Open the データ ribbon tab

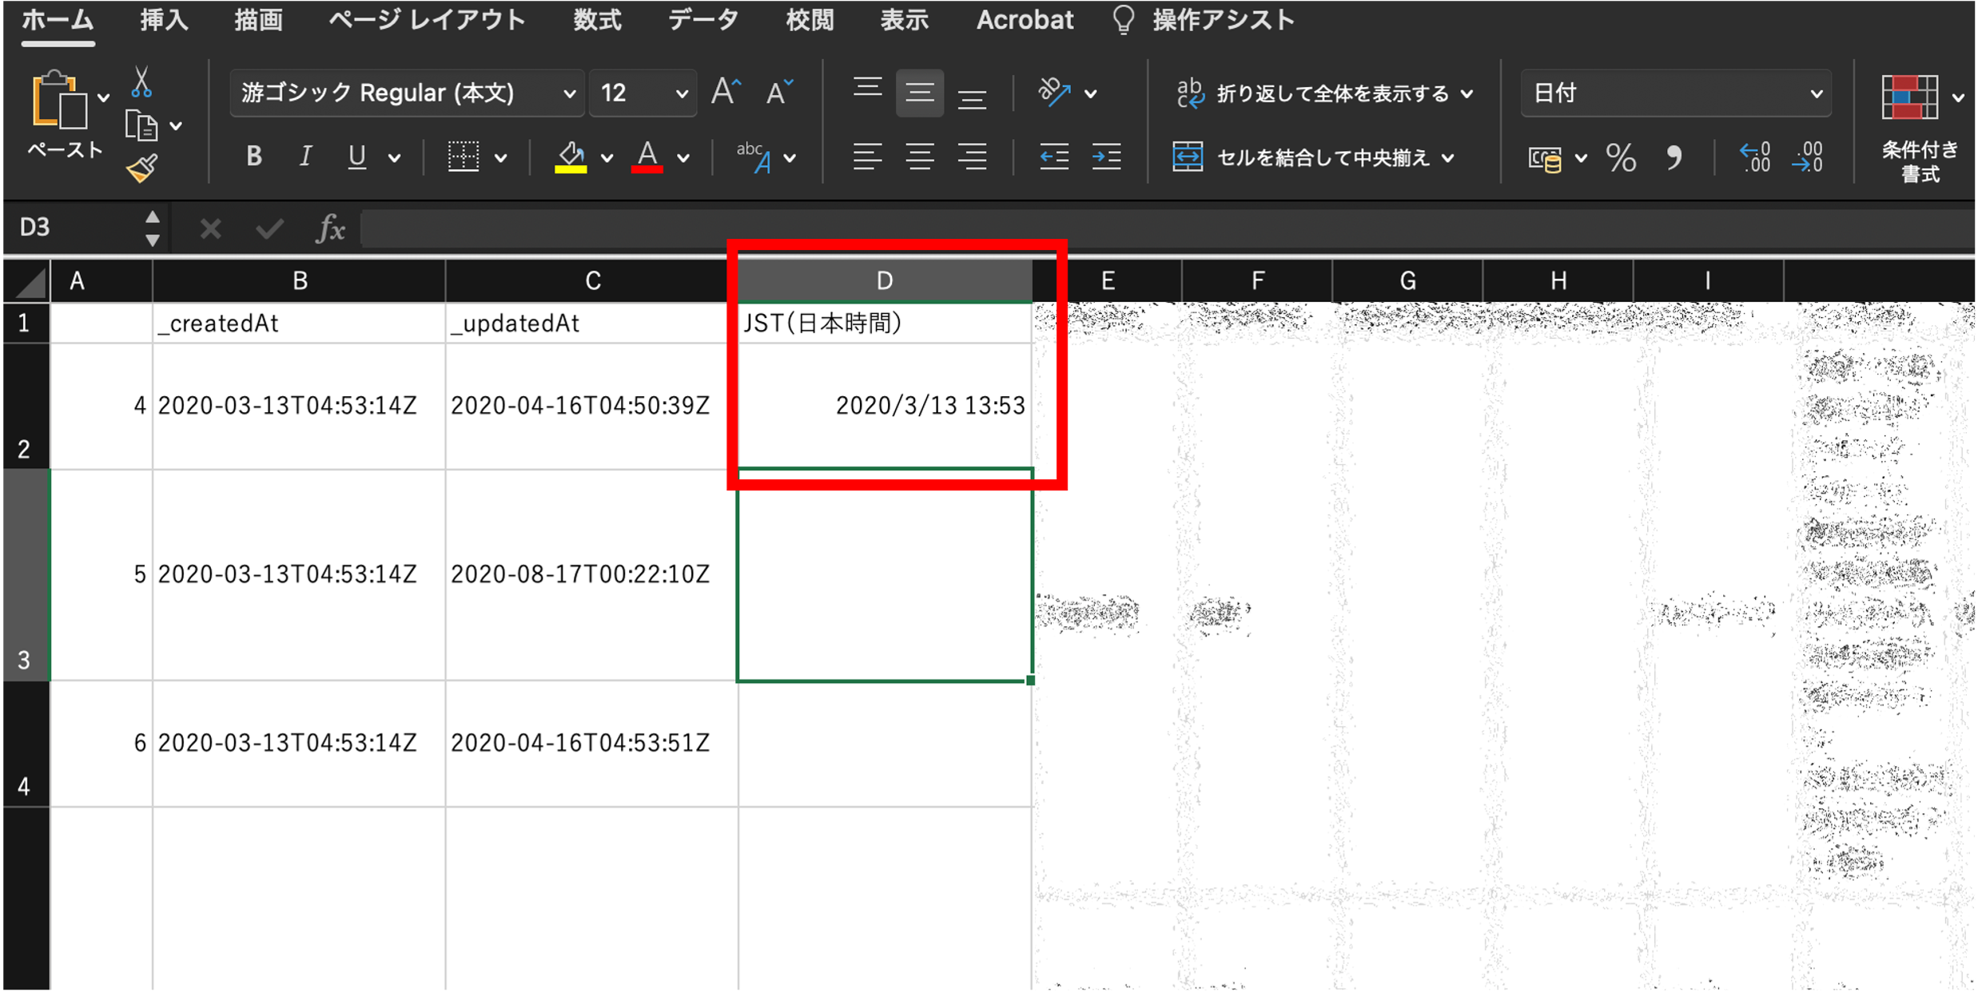702,21
